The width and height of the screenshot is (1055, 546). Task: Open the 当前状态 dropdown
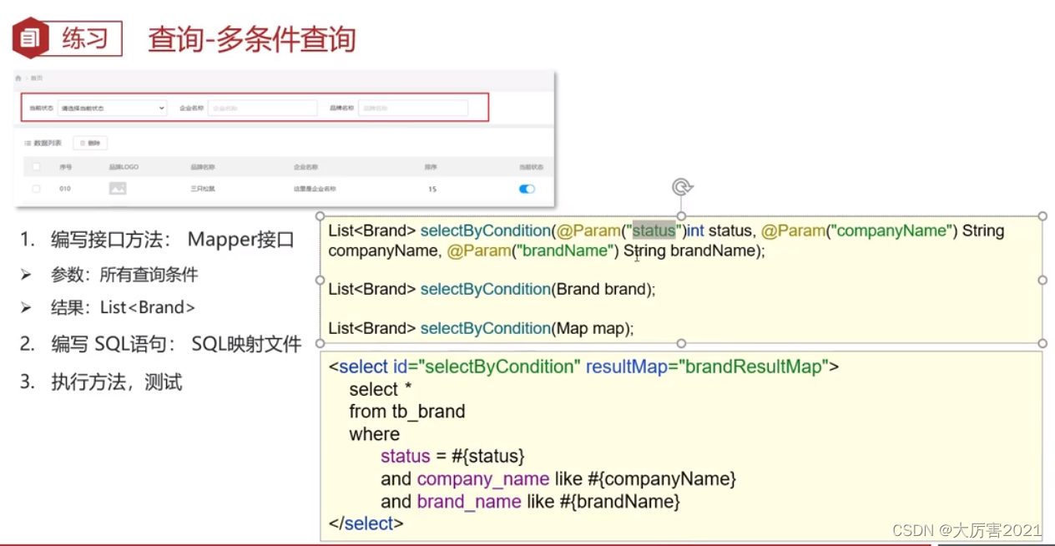tap(112, 108)
